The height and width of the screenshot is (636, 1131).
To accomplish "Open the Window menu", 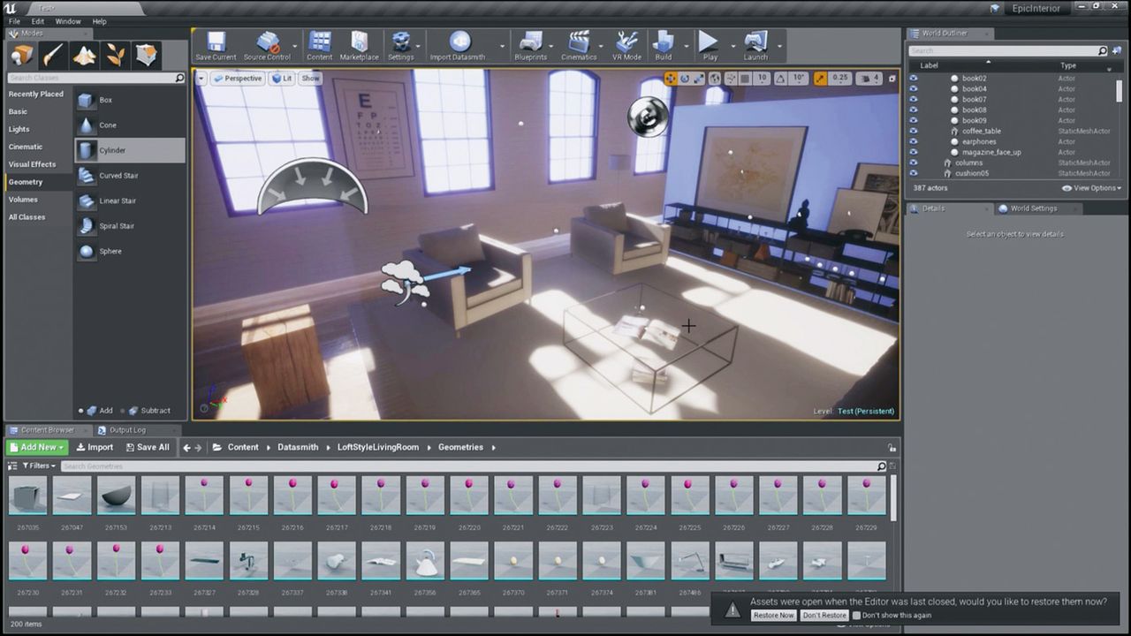I will pos(68,21).
